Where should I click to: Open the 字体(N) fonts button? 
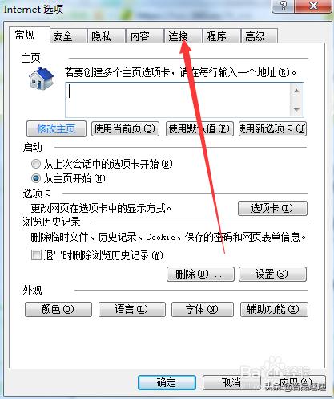click(x=203, y=310)
